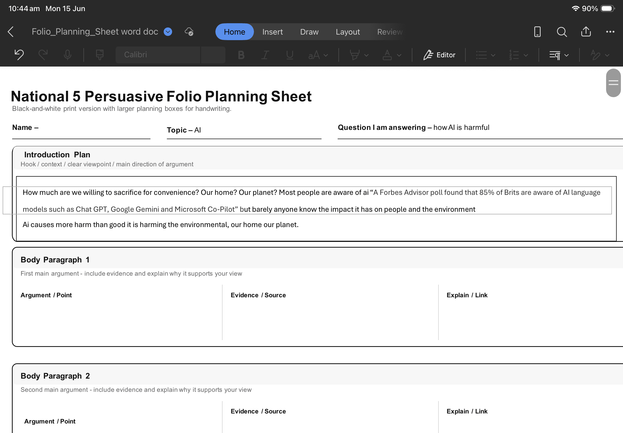
Task: Apply the text highlight color
Action: click(x=355, y=55)
